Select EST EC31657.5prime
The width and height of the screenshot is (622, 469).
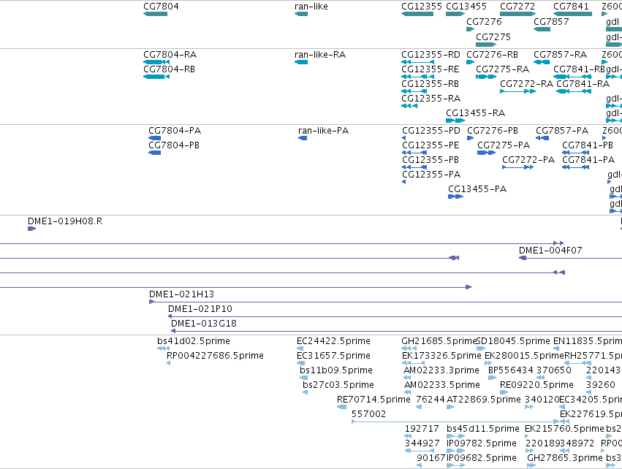[x=301, y=363]
